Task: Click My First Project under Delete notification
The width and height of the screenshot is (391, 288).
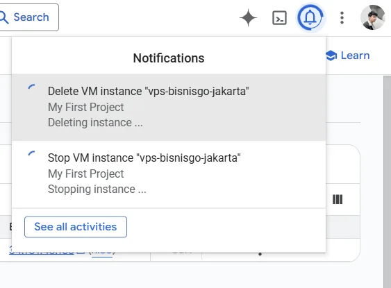Action: point(86,107)
